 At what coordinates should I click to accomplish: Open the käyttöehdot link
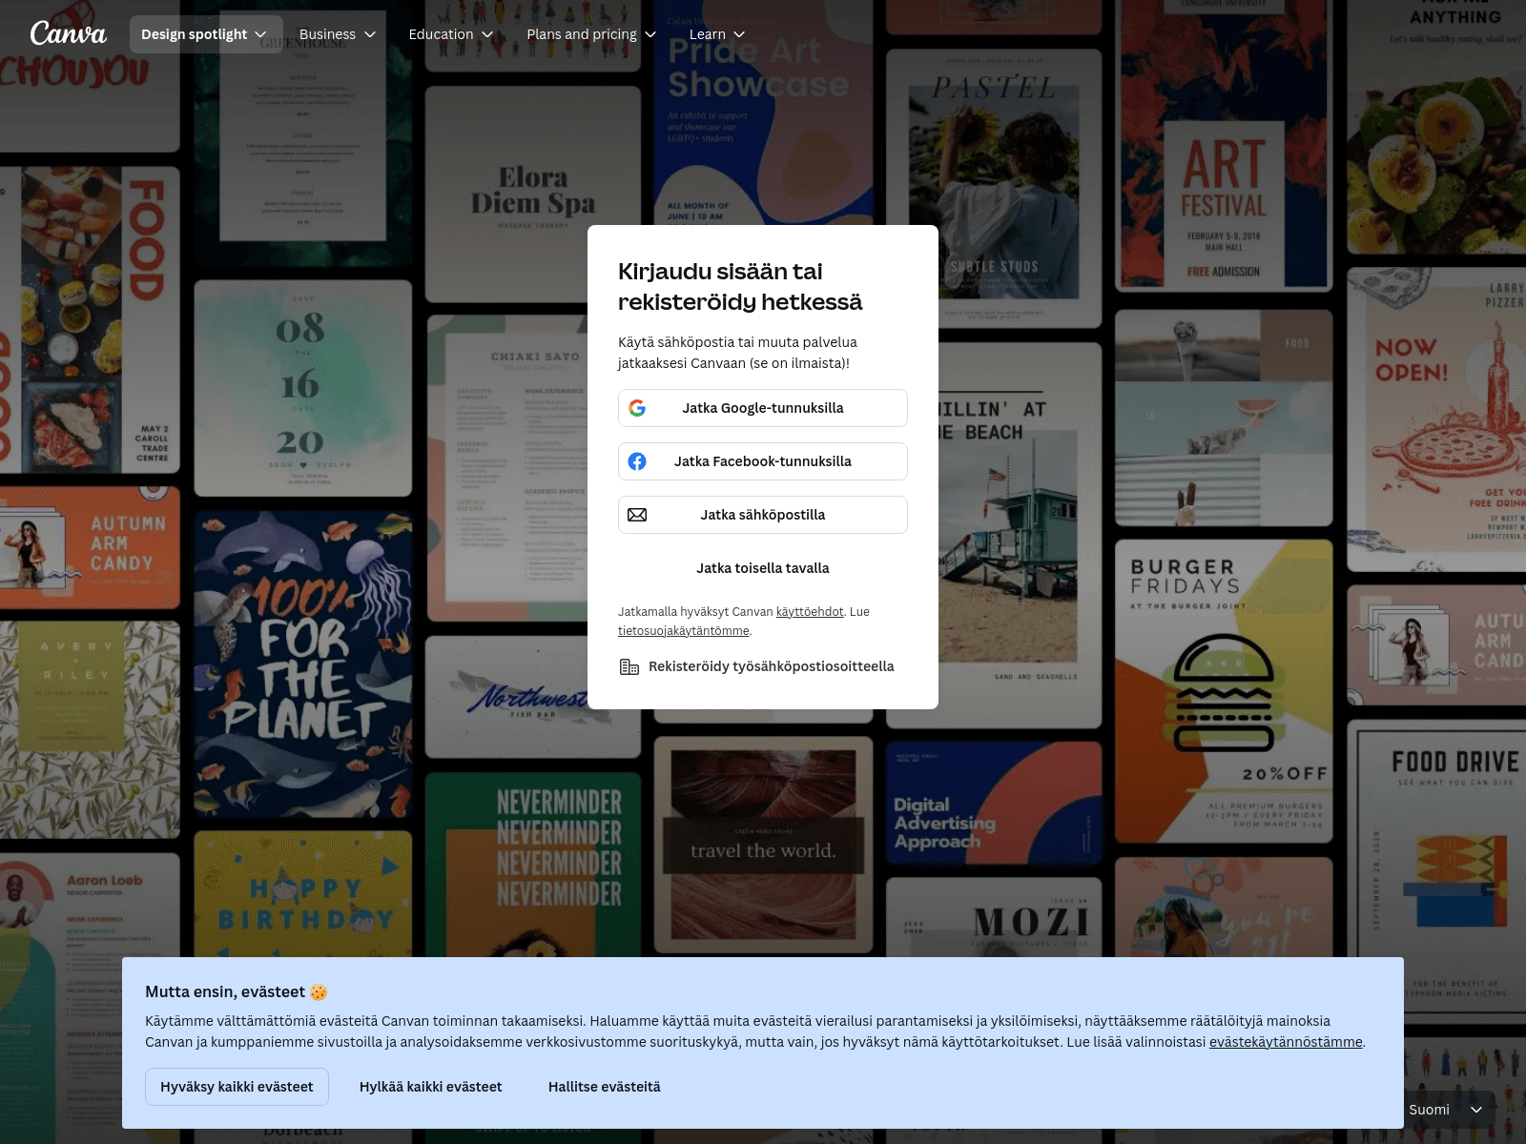pos(810,612)
